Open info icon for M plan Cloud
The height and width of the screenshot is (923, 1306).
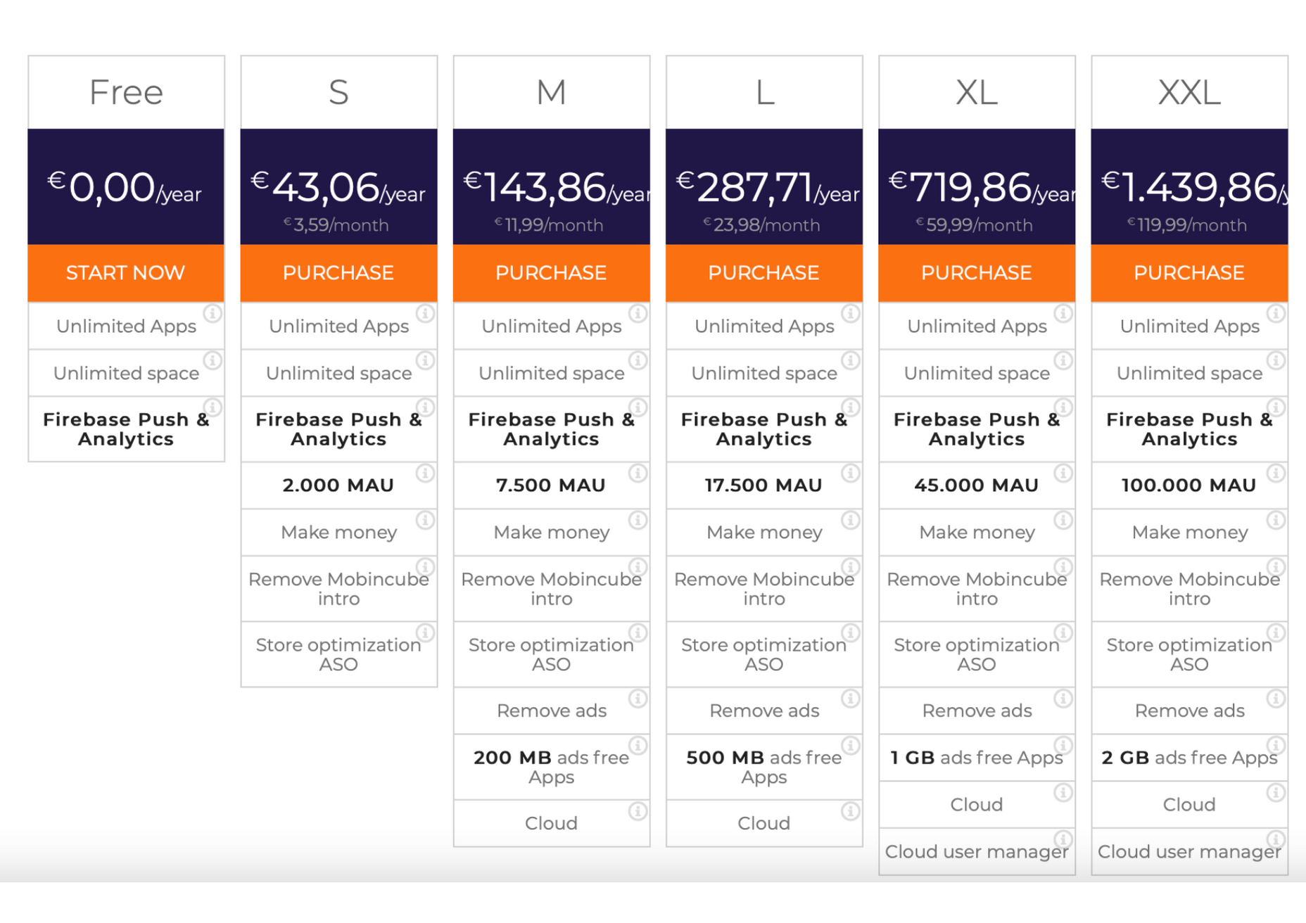tap(638, 811)
